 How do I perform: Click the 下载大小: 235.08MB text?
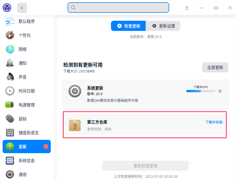tap(79, 71)
